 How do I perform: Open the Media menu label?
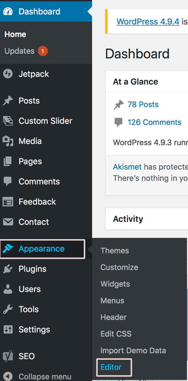pyautogui.click(x=30, y=141)
